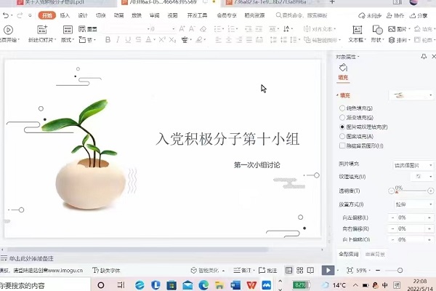Click the 透明度 transparency slider

[x=411, y=191]
